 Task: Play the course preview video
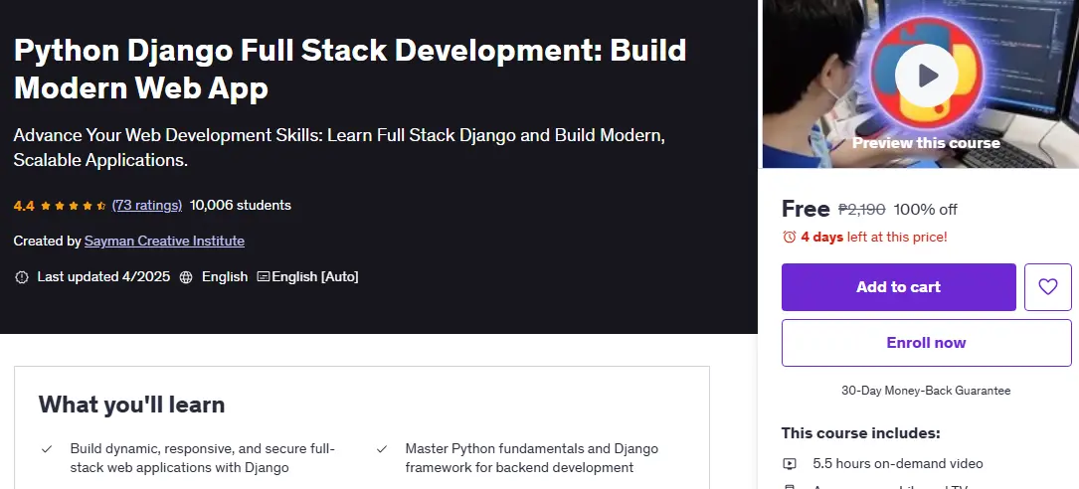coord(926,75)
